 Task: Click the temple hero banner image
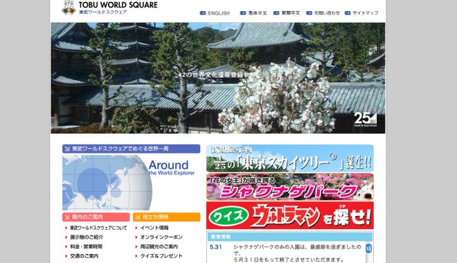click(217, 78)
